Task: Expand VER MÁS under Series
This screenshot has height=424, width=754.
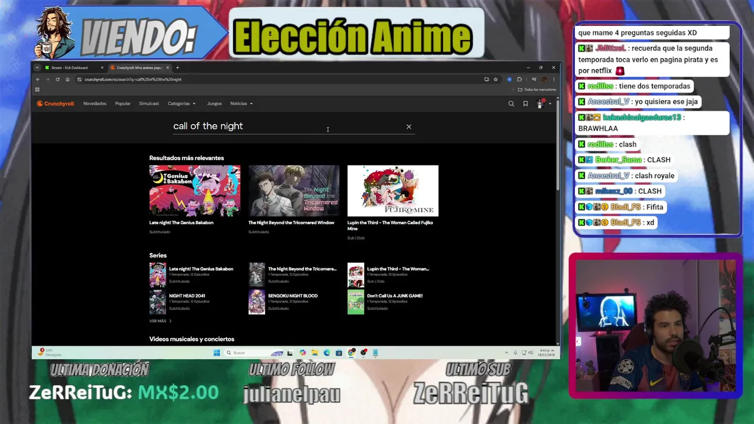Action: click(x=160, y=321)
